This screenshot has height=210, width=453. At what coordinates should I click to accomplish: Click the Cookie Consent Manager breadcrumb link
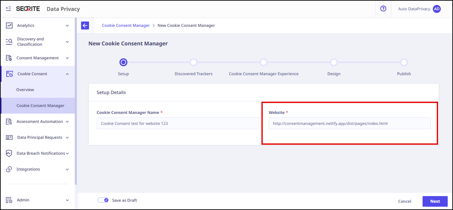click(126, 26)
